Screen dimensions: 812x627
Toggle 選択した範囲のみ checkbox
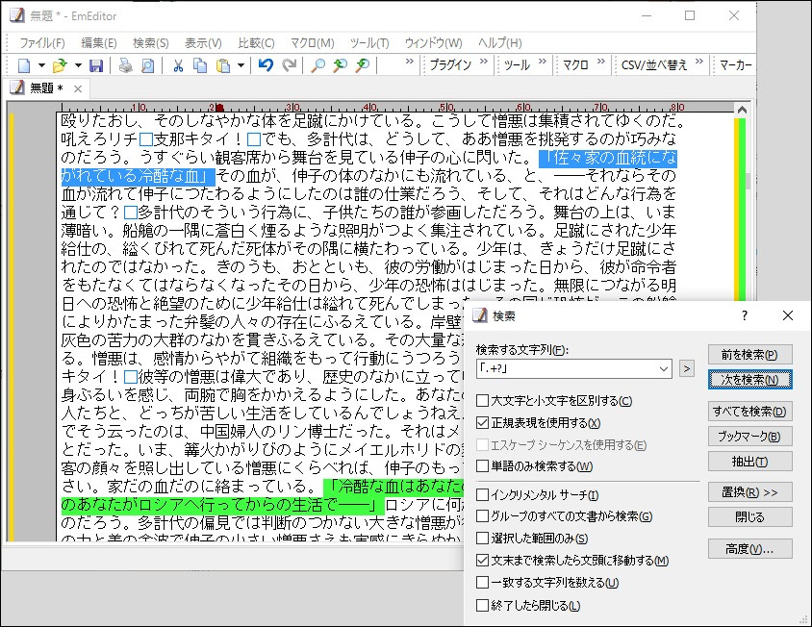point(482,539)
